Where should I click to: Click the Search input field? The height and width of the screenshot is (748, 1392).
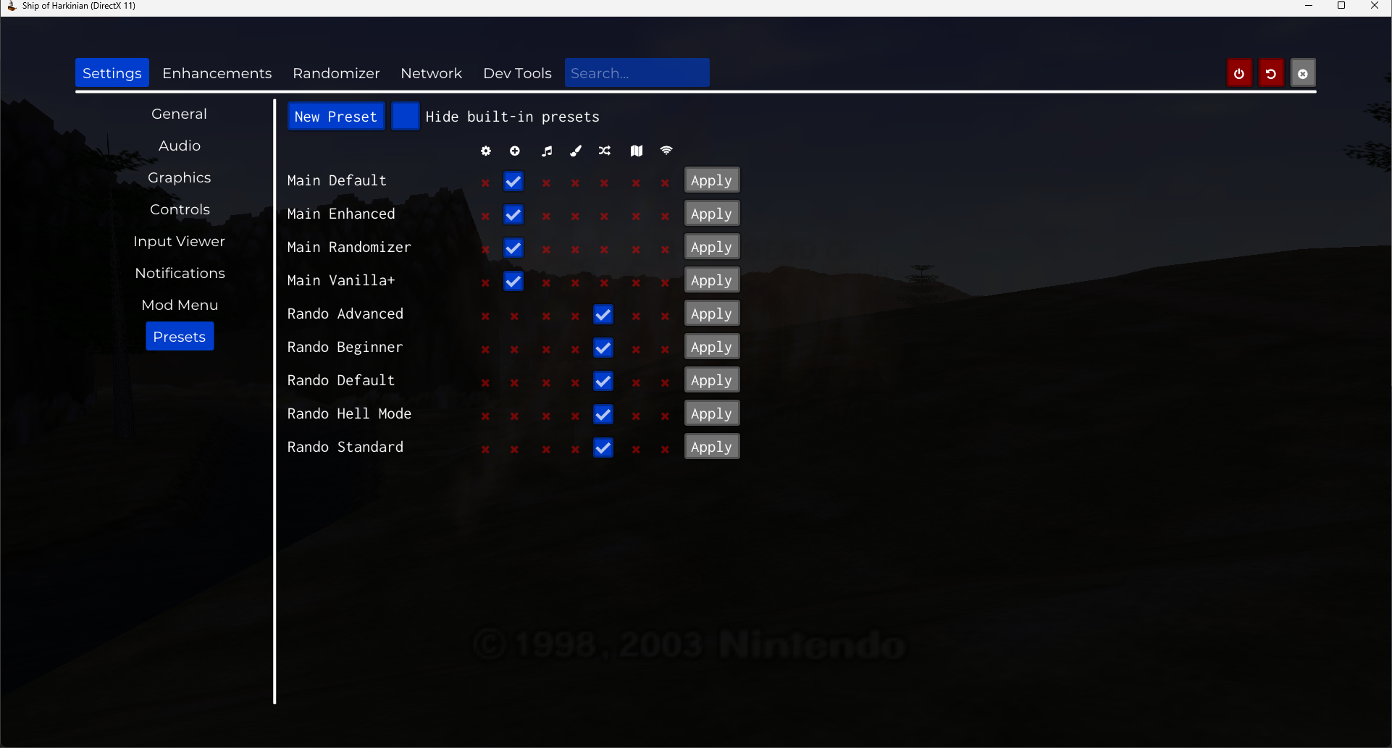(x=637, y=73)
